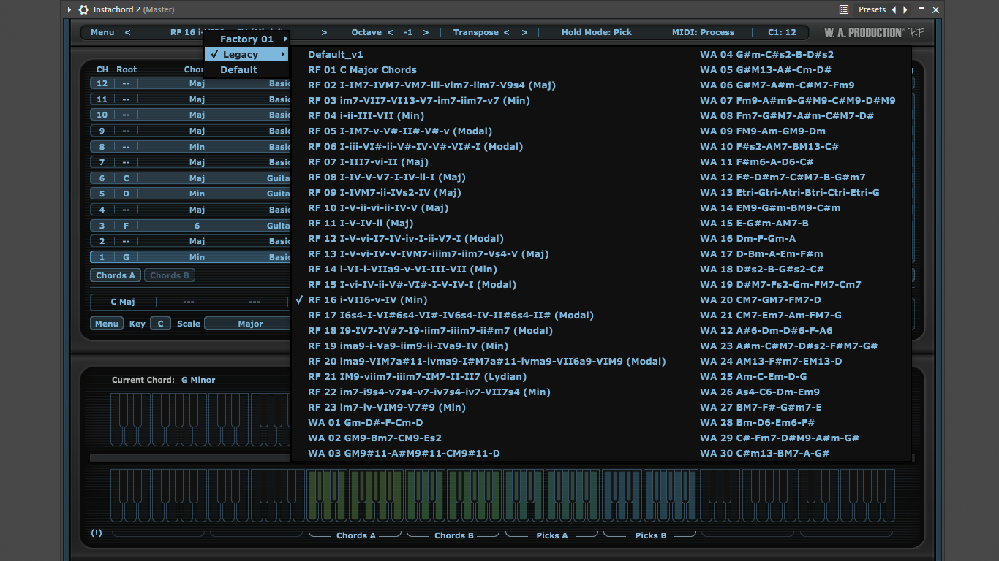Click the C Maj chord slot
This screenshot has width=999, height=561.
(123, 302)
